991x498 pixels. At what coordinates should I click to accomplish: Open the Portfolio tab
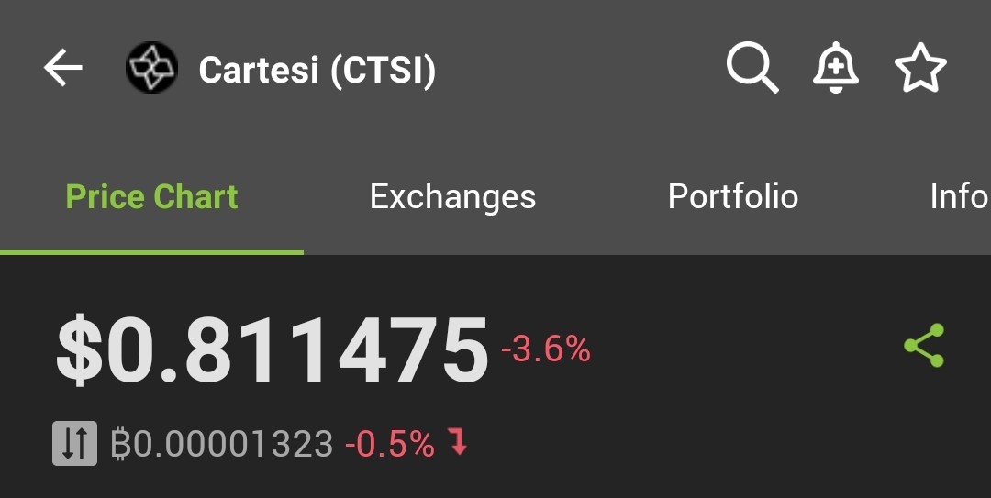[x=733, y=196]
